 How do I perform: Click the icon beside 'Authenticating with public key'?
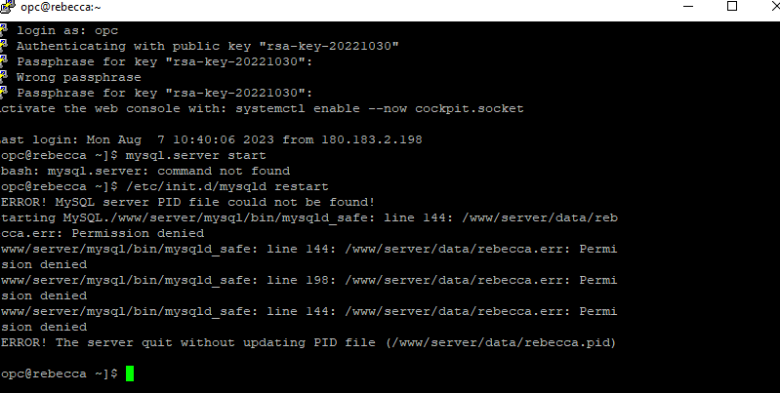[4, 46]
